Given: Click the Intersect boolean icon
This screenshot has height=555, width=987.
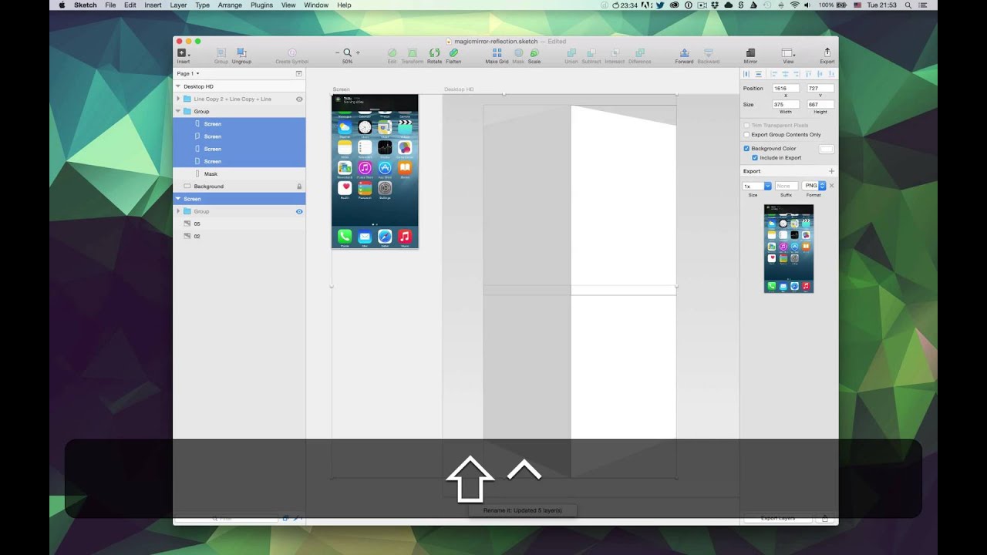Looking at the screenshot, I should click(x=615, y=53).
